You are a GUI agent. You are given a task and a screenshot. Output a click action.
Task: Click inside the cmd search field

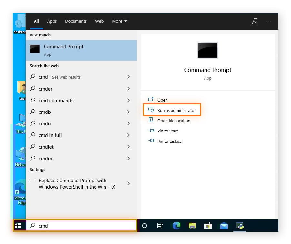tap(81, 226)
